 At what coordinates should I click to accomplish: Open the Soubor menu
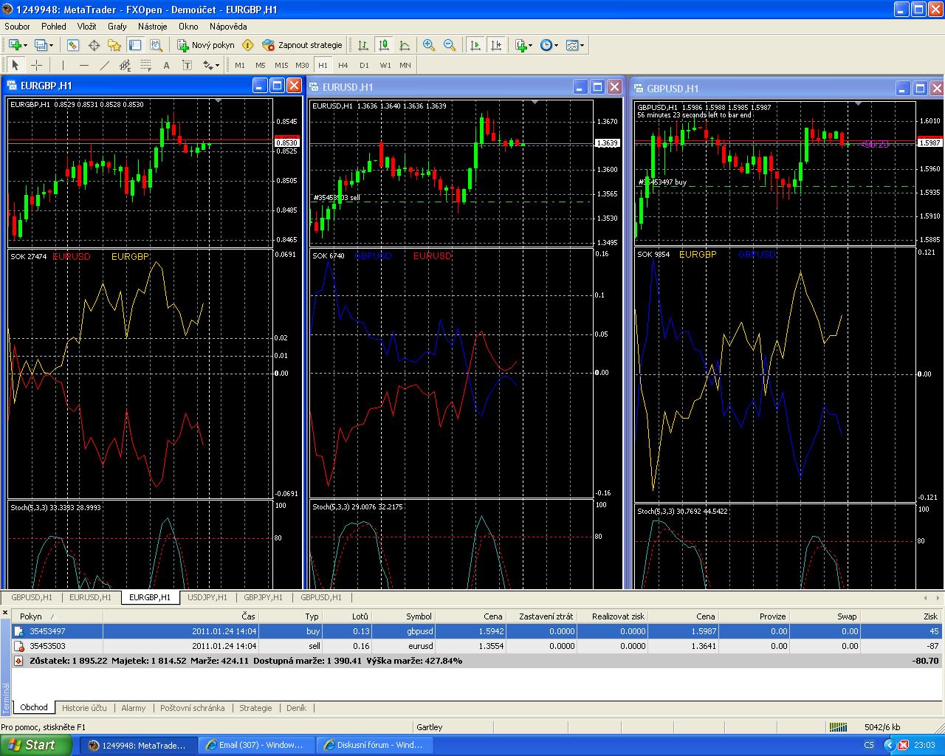(x=17, y=26)
